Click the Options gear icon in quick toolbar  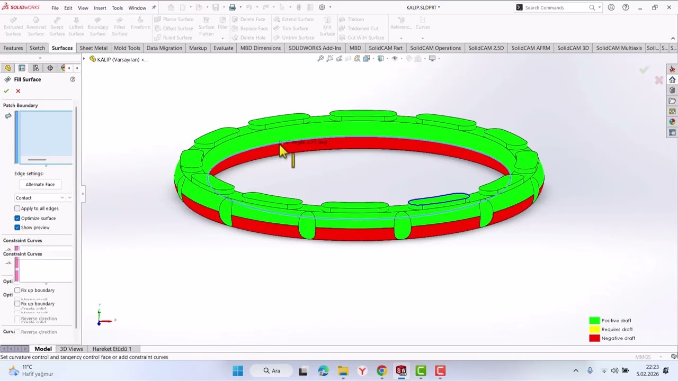322,7
